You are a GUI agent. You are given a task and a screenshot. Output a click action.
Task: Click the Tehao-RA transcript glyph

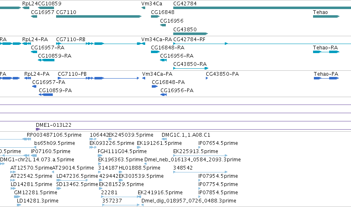pyautogui.click(x=326, y=52)
